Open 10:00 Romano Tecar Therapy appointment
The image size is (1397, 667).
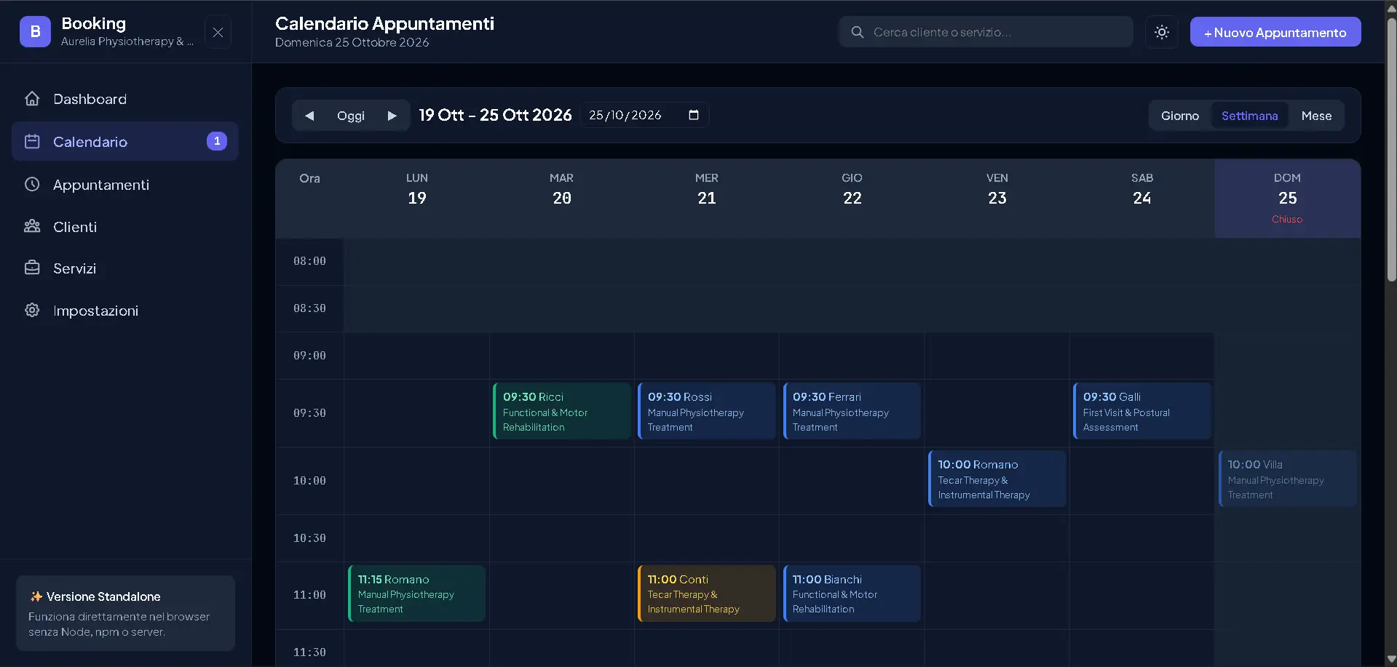coord(997,479)
